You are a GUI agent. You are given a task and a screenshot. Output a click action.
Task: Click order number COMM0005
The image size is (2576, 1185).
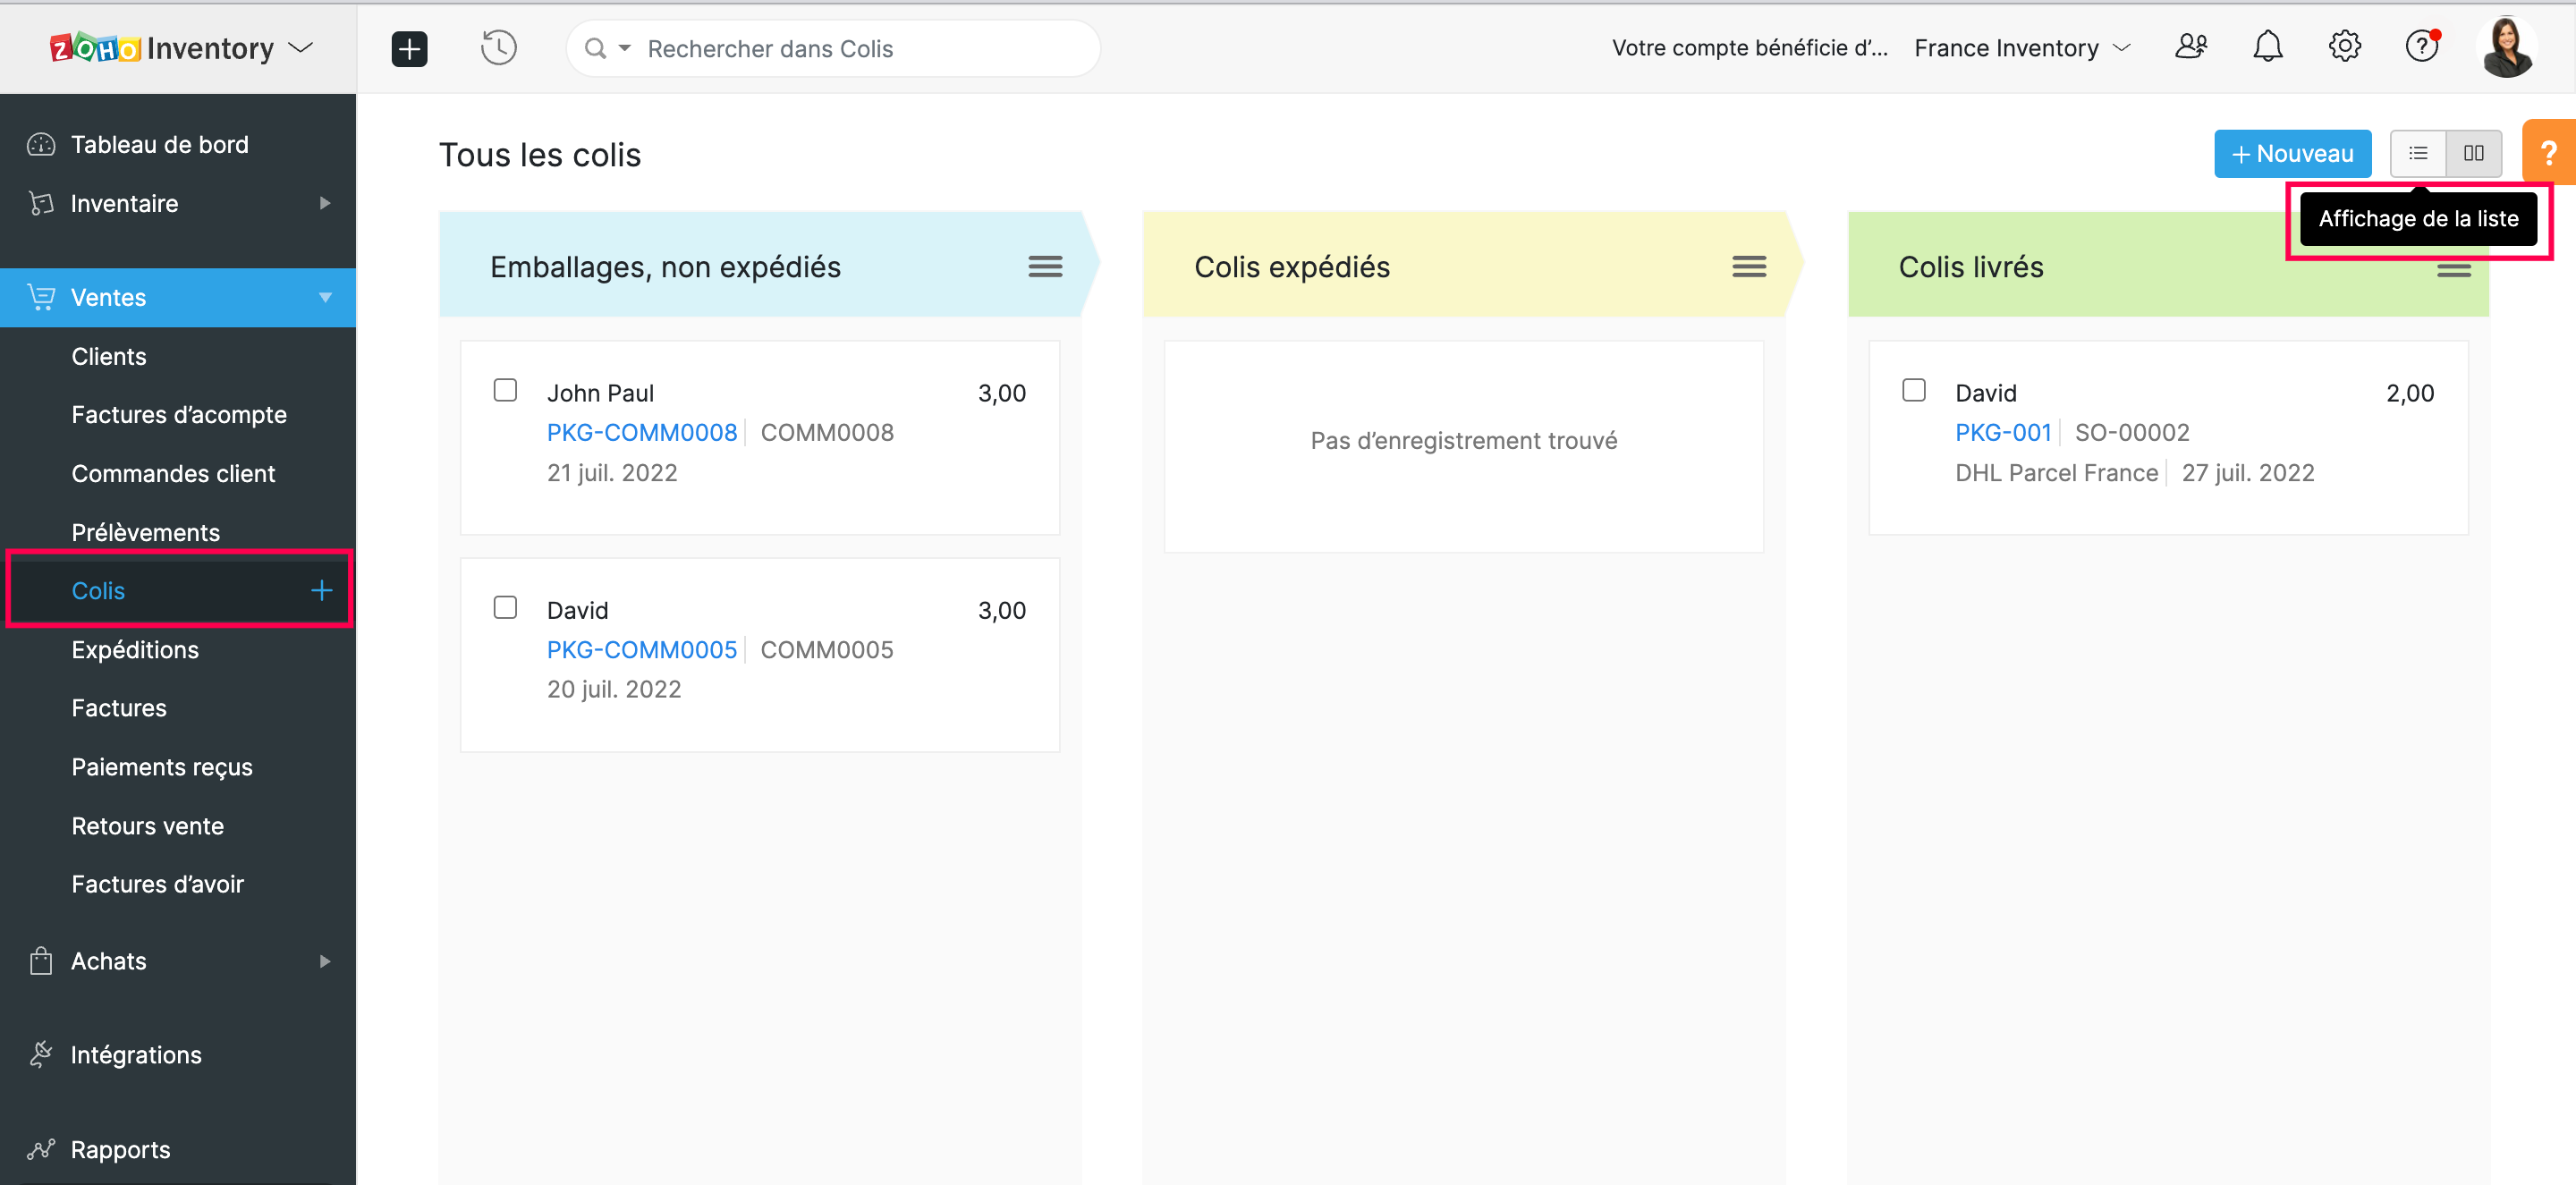(x=827, y=650)
